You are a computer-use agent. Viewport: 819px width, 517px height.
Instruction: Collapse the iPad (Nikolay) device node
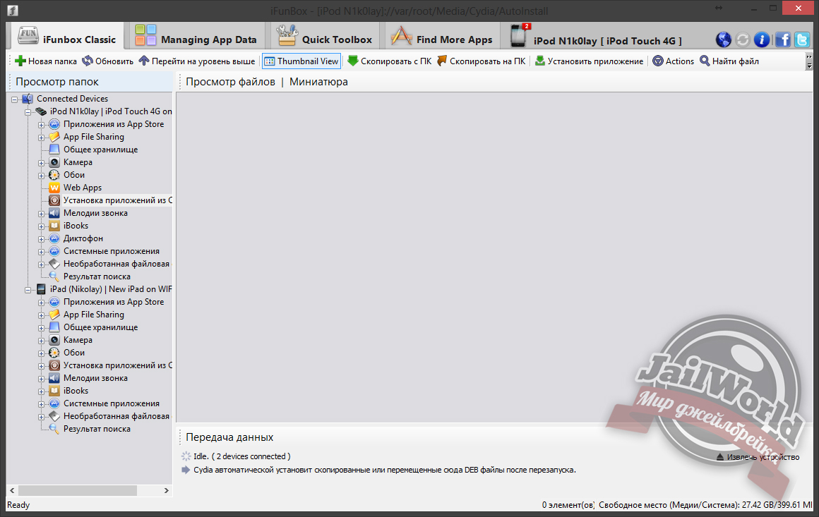pyautogui.click(x=28, y=290)
